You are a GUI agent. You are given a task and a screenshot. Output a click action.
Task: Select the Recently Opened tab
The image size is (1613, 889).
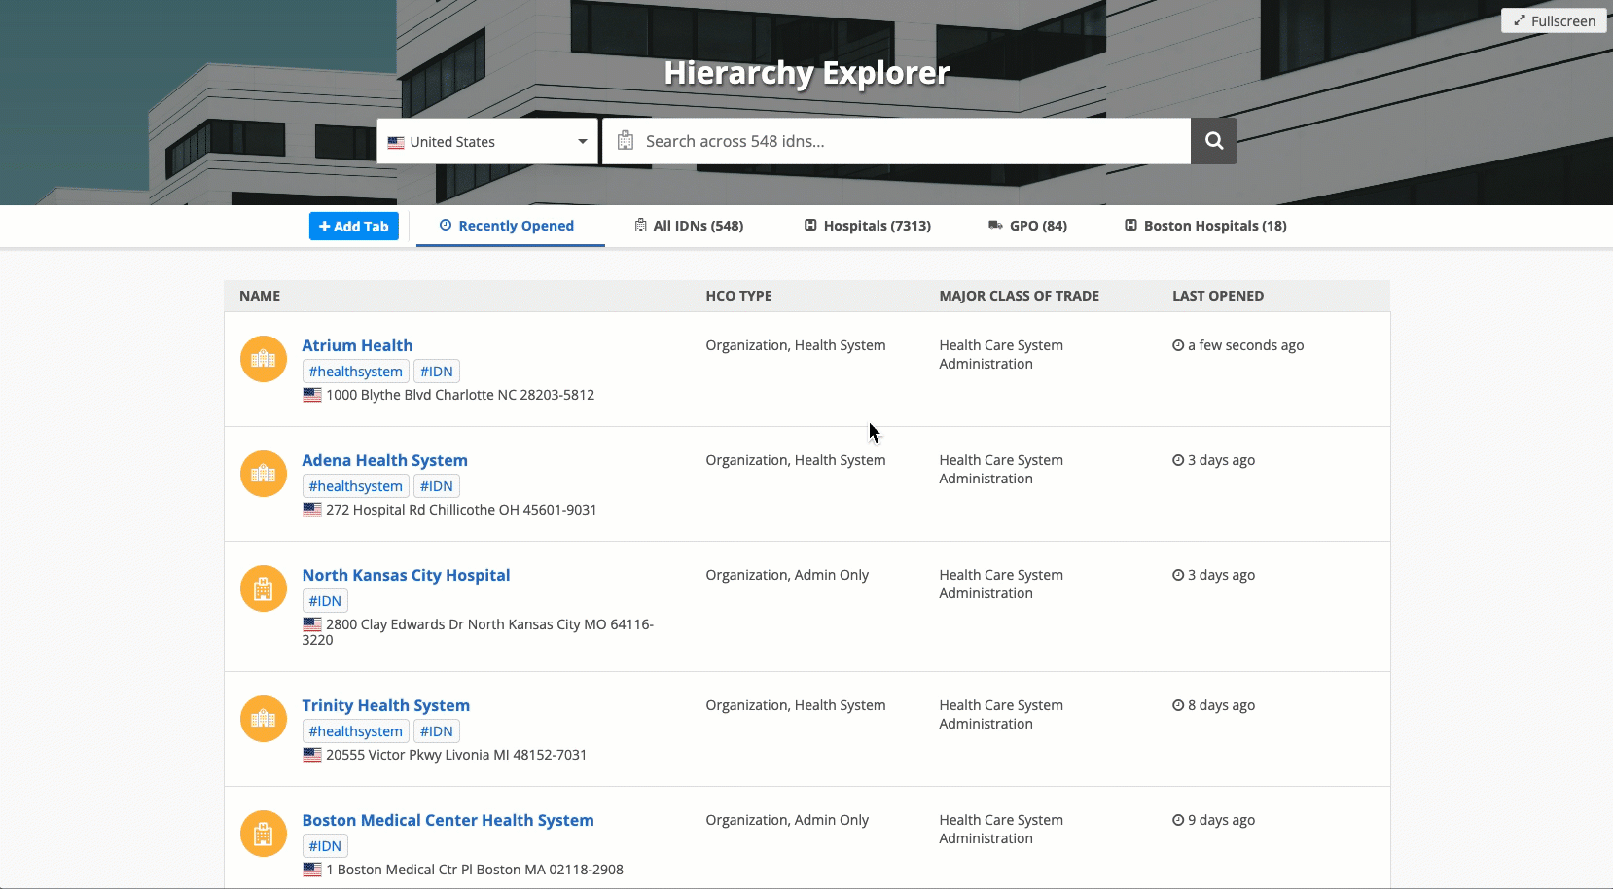507,226
